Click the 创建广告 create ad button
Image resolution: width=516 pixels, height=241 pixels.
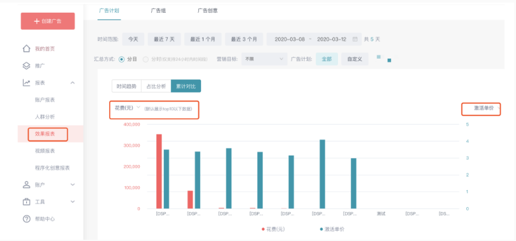(x=48, y=22)
